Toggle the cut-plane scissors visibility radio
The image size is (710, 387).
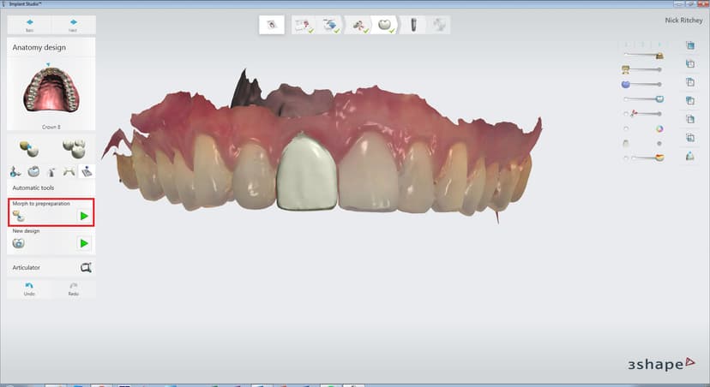pos(626,114)
